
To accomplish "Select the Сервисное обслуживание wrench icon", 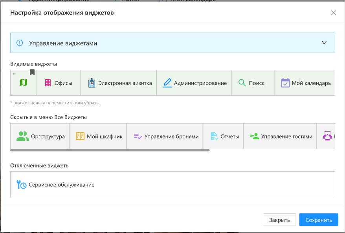I will 22,184.
